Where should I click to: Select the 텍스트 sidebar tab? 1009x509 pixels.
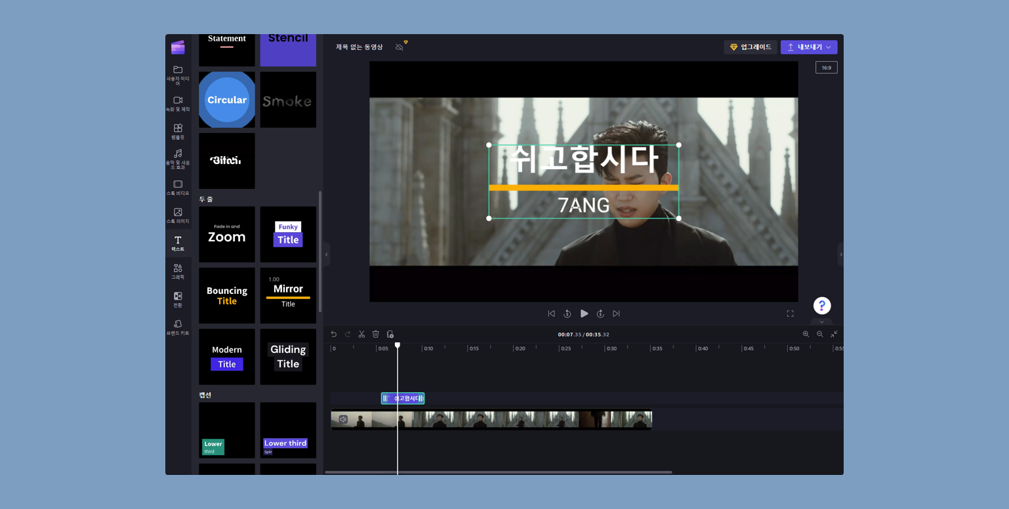click(x=178, y=243)
